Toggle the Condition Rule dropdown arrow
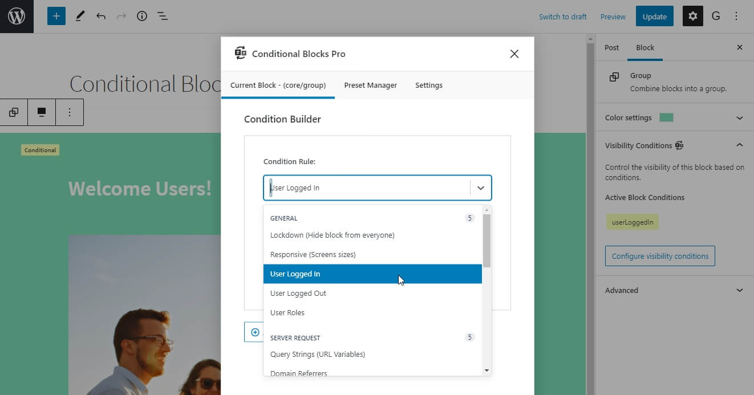The height and width of the screenshot is (395, 754). [x=481, y=188]
